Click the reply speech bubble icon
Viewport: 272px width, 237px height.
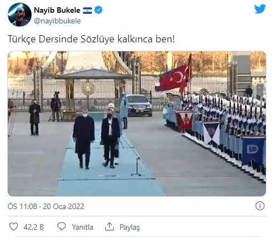coord(61,226)
